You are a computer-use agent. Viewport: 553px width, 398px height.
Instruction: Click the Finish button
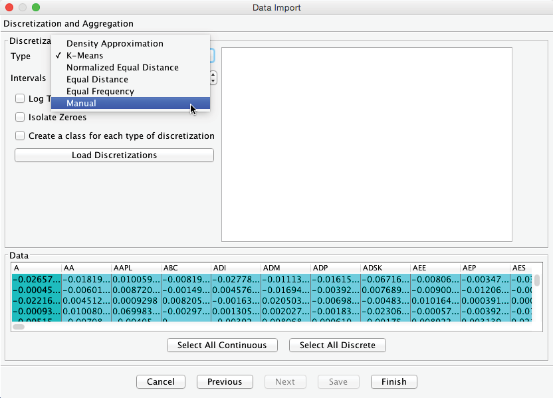click(393, 382)
